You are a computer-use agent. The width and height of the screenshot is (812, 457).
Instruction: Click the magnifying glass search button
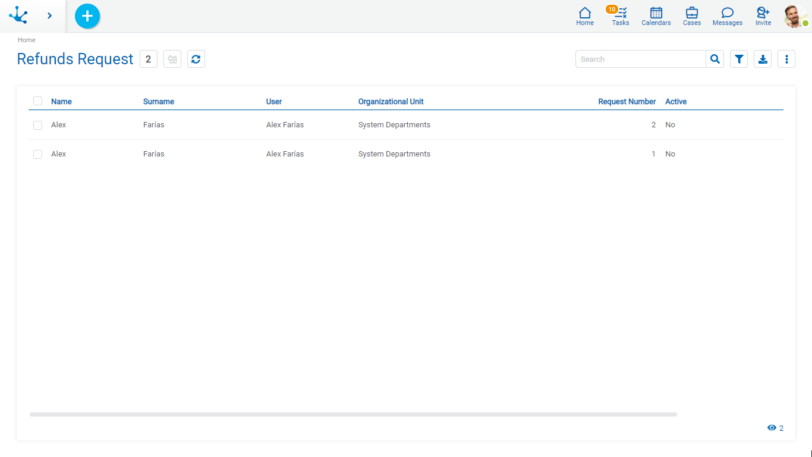pyautogui.click(x=715, y=59)
